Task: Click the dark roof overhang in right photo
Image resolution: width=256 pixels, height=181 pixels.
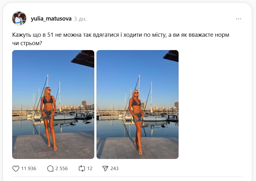Action: 171,56
